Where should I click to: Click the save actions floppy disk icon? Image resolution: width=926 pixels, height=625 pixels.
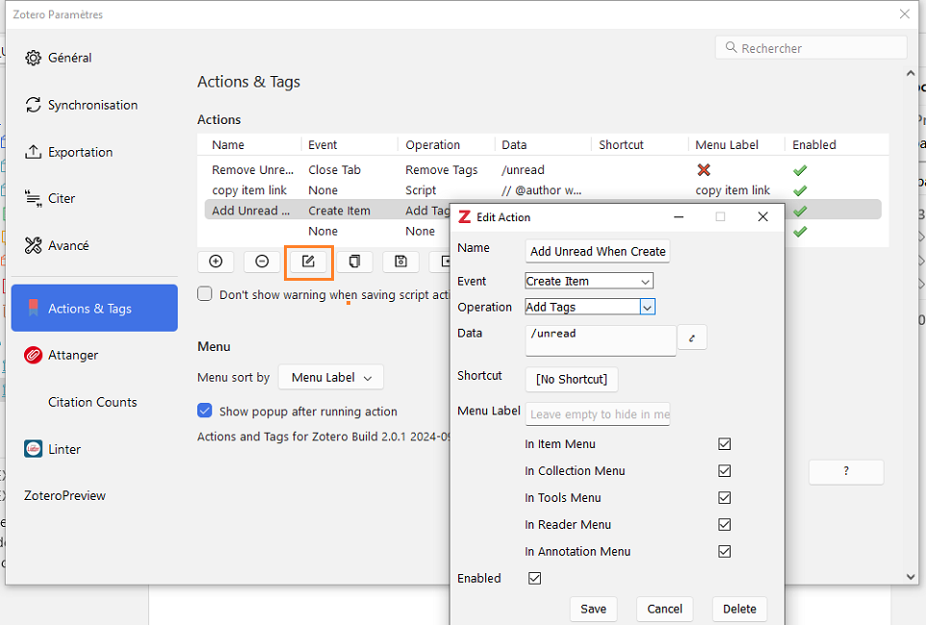pyautogui.click(x=401, y=262)
